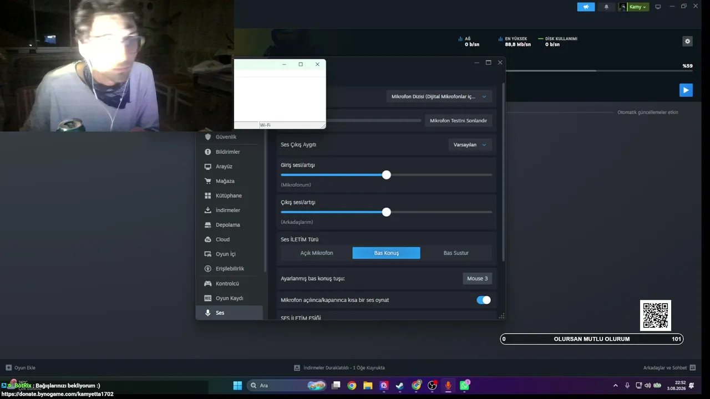Open the Oyun Kaydı REC icon

pos(208,298)
